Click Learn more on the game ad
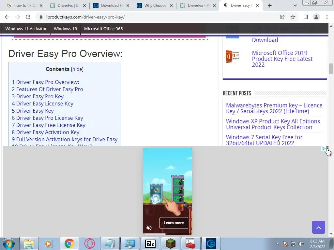334x250 pixels. [174, 223]
